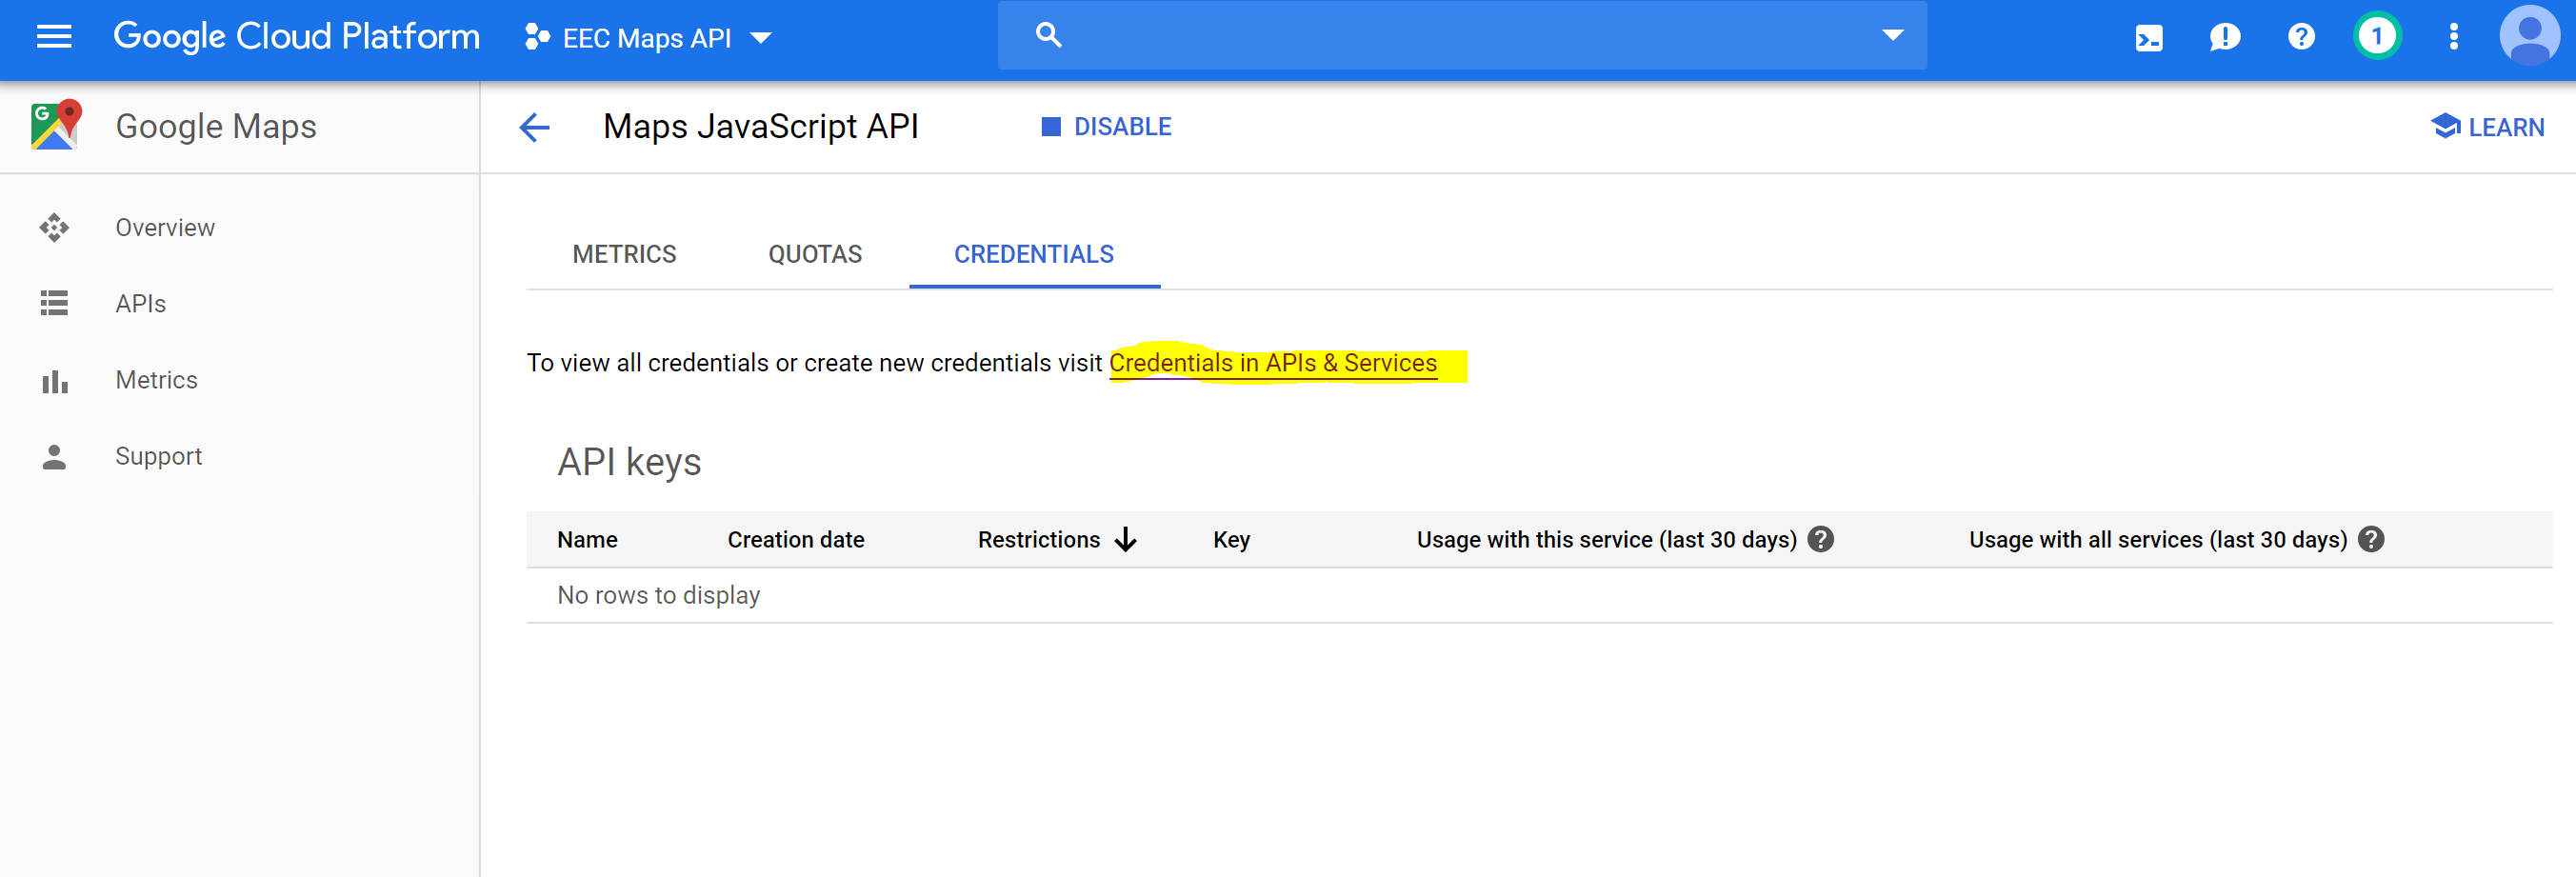This screenshot has height=877, width=2576.
Task: Open the hamburger navigation menu
Action: click(54, 37)
